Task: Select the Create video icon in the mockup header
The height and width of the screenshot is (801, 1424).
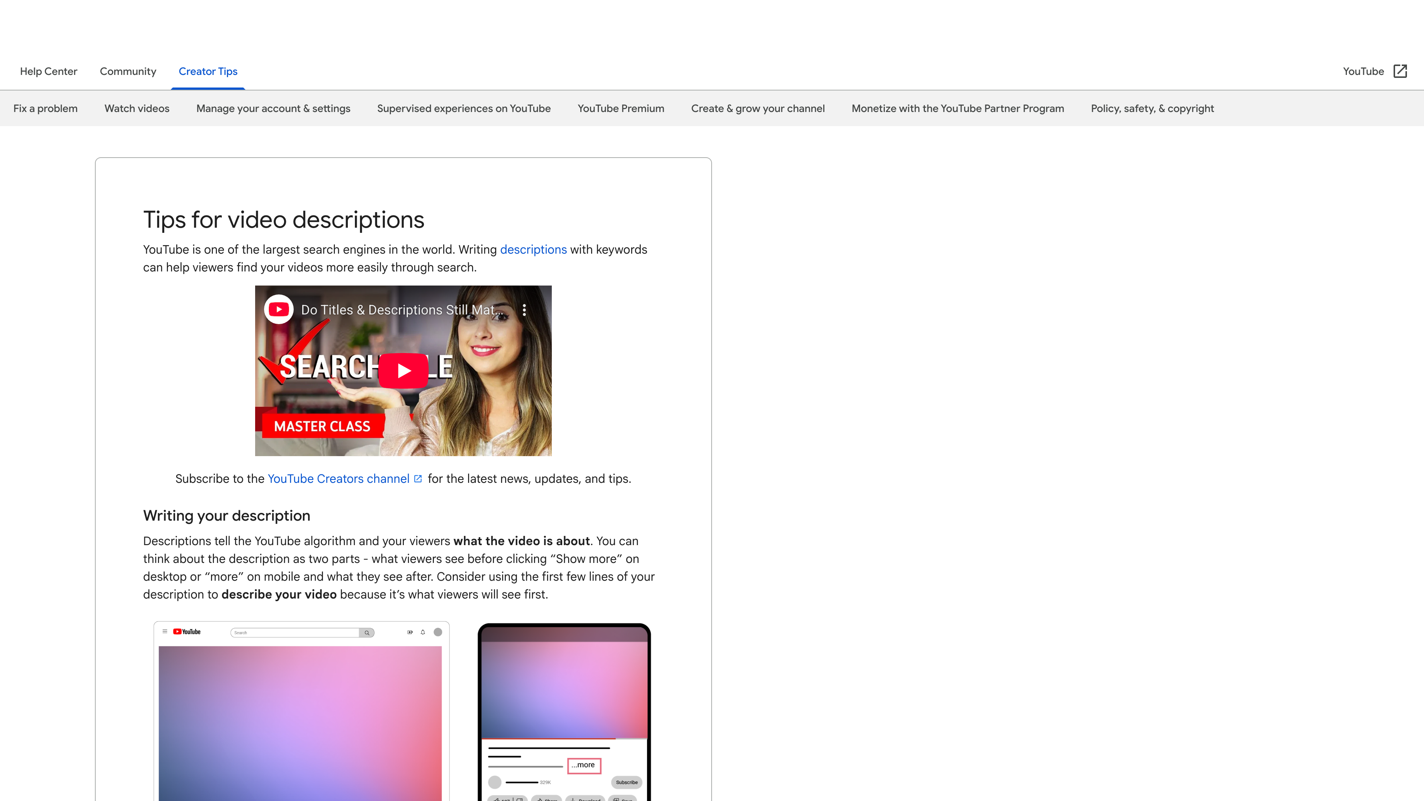Action: 410,632
